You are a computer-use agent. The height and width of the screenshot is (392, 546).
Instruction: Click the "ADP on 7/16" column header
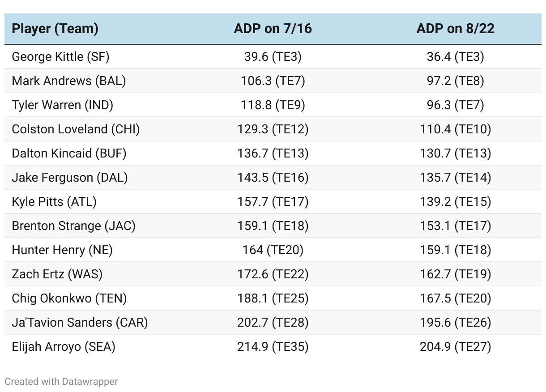pyautogui.click(x=273, y=29)
